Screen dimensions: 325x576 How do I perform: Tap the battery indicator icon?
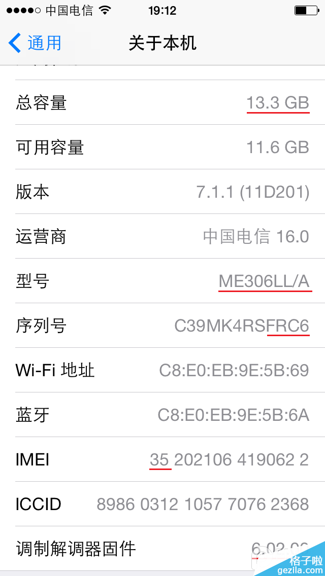click(307, 9)
